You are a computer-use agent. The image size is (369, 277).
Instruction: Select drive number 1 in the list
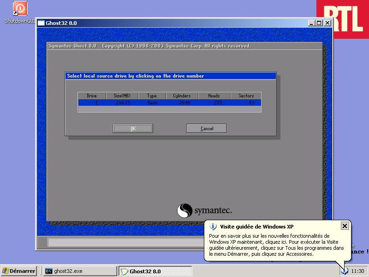[x=96, y=102]
